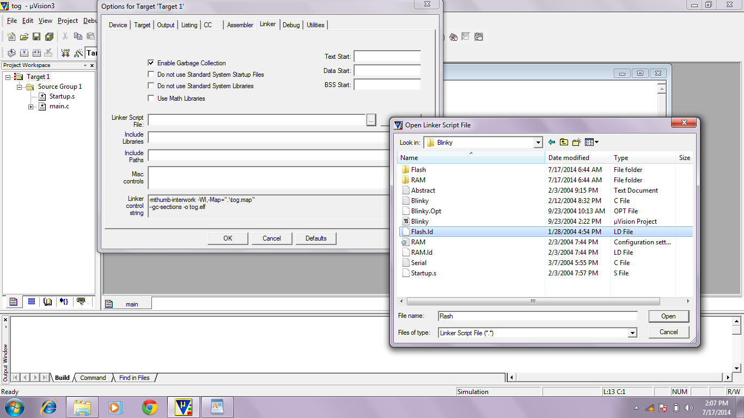Open the Files of type dropdown
This screenshot has height=418, width=744.
point(632,333)
